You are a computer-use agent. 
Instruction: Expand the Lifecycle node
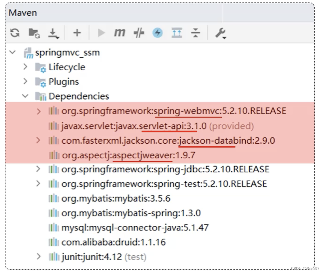(25, 67)
